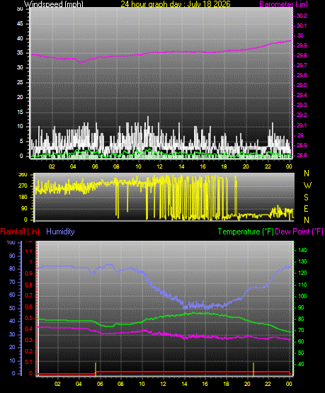Click the 'Temperature (°F)' legend label
Screen dimensions: 325x393
(246, 232)
